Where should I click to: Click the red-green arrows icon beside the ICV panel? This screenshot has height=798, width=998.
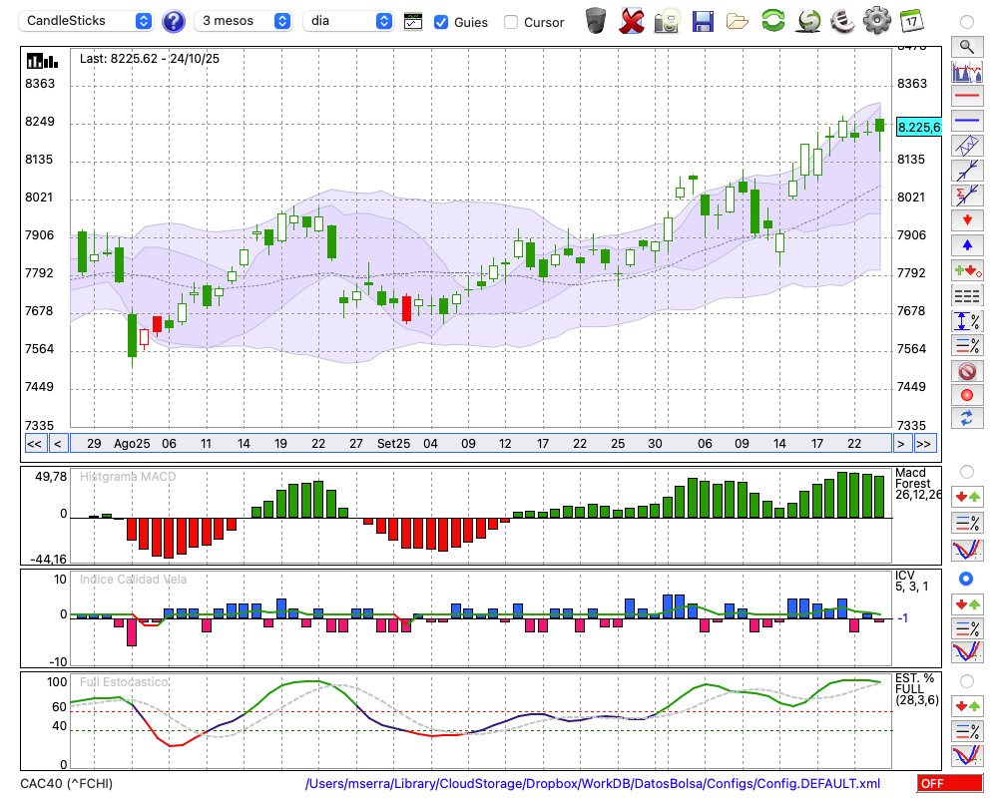[x=967, y=603]
